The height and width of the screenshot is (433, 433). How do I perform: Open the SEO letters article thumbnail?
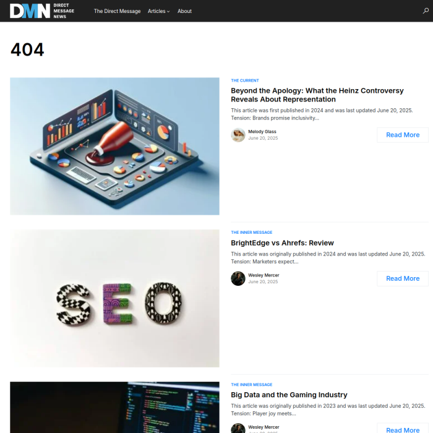pyautogui.click(x=114, y=298)
